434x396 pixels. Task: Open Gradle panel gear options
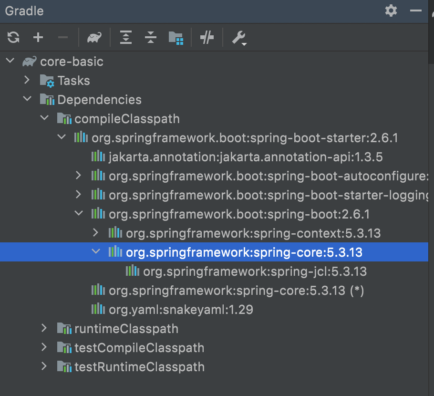point(391,11)
